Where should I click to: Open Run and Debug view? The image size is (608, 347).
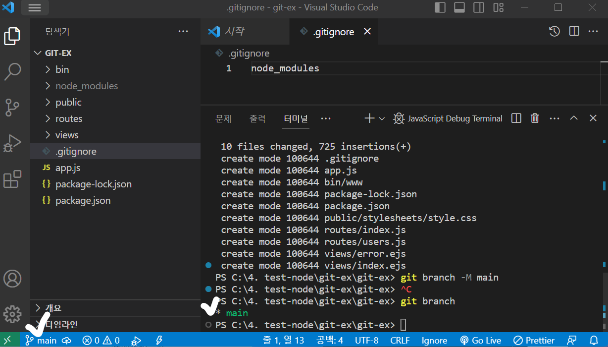pos(12,143)
